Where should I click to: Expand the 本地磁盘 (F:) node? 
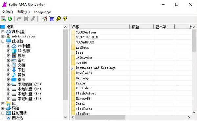coord(9,99)
